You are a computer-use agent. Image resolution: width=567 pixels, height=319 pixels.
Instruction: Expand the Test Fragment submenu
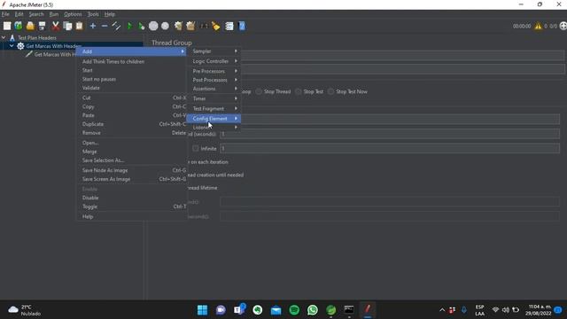click(x=214, y=108)
